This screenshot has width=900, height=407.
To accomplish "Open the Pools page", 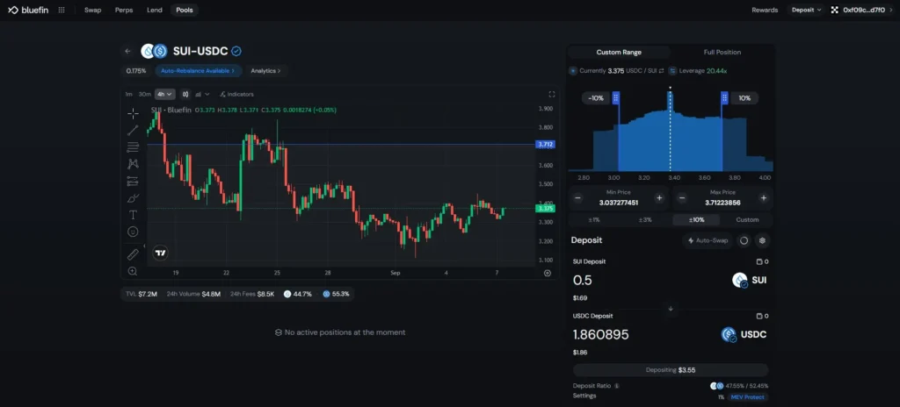I will tap(185, 10).
